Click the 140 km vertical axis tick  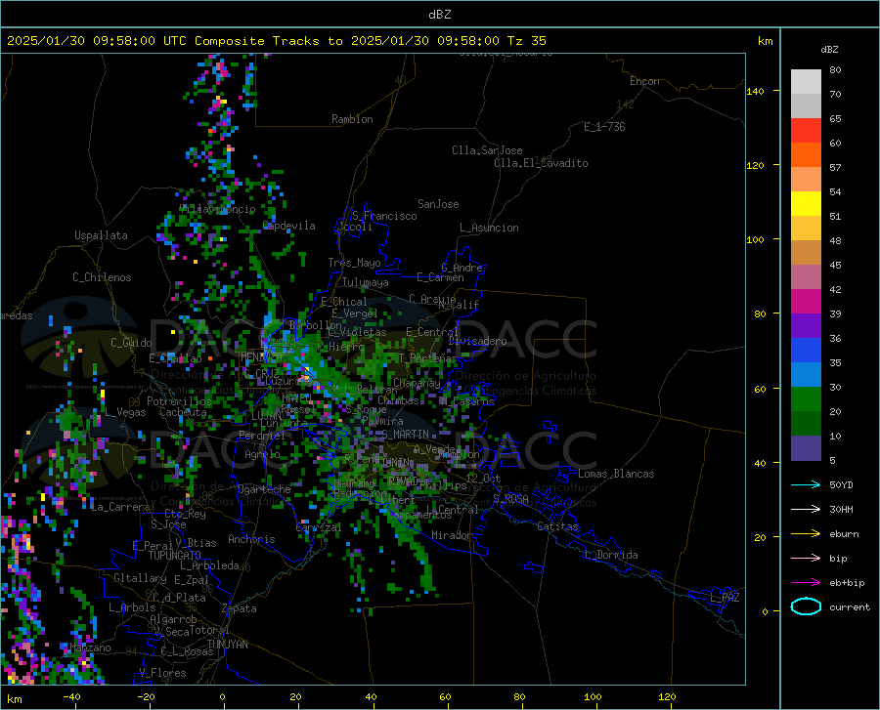point(755,91)
